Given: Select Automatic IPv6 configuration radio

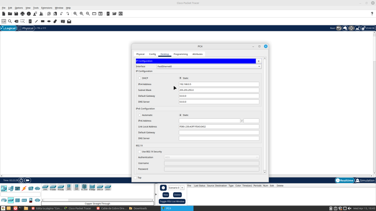Looking at the screenshot, I should [x=140, y=115].
